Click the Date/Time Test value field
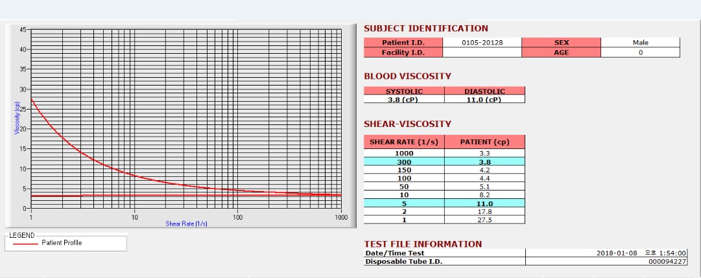 (x=607, y=253)
